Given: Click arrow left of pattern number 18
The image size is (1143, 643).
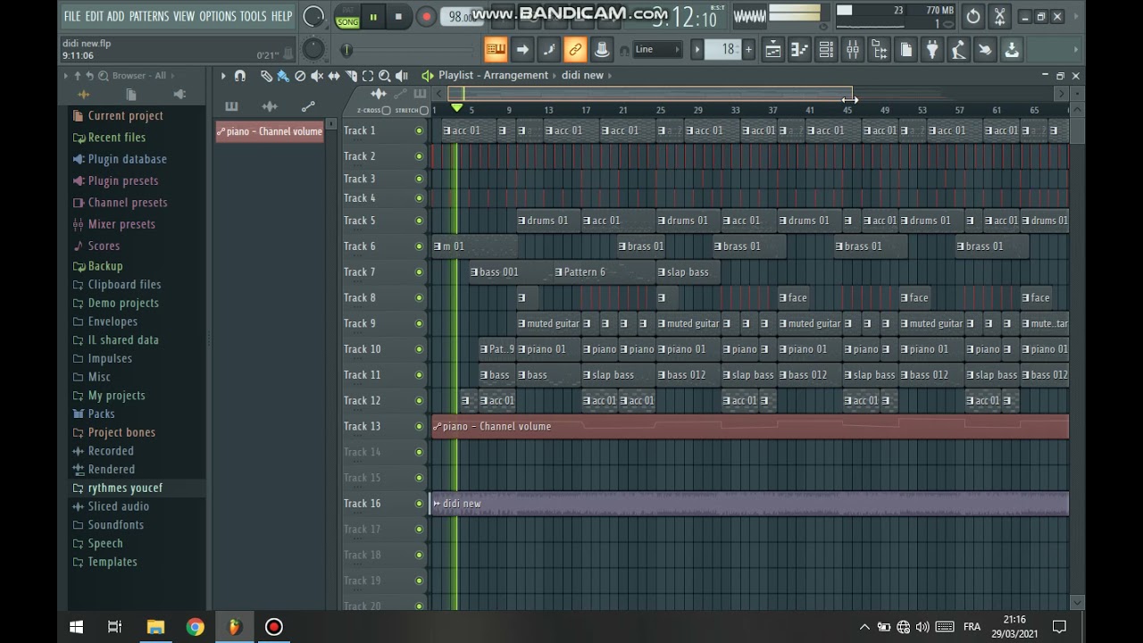Looking at the screenshot, I should [x=698, y=50].
